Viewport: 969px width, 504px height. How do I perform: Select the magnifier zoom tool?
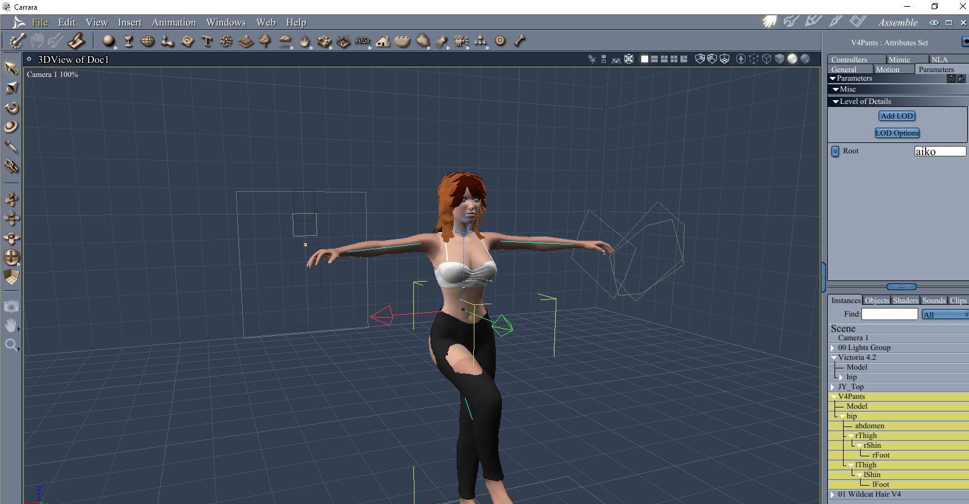[11, 345]
